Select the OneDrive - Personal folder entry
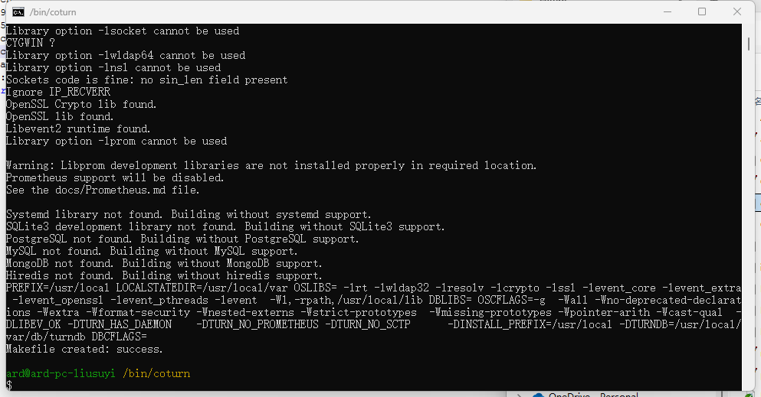761x397 pixels. pos(593,395)
